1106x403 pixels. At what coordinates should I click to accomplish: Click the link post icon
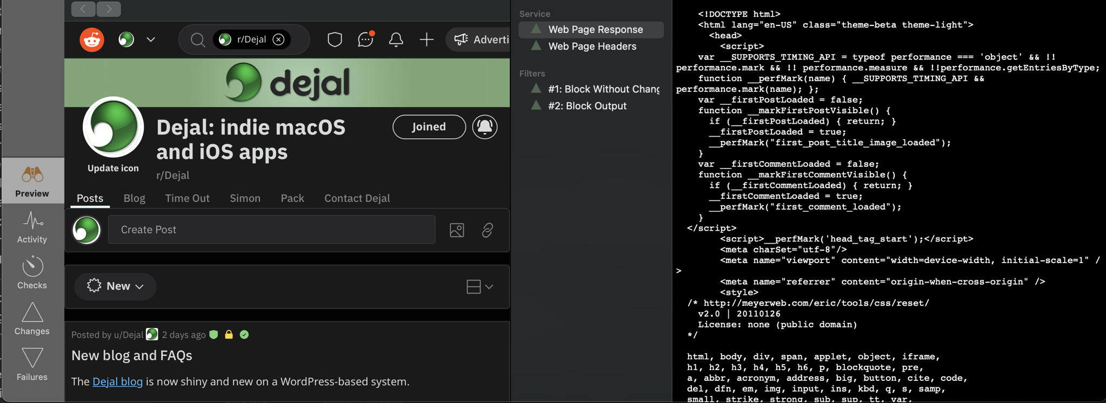point(487,230)
